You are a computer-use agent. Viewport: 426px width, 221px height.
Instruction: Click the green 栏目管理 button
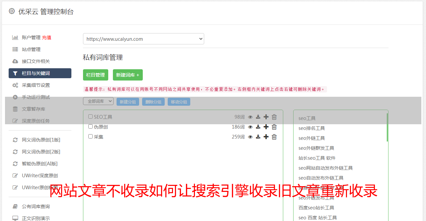pos(96,75)
